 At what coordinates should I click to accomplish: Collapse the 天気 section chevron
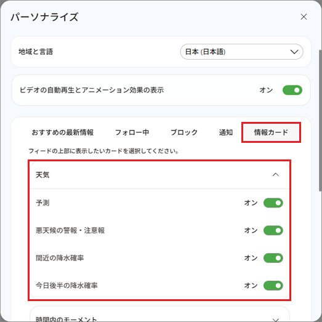(275, 175)
